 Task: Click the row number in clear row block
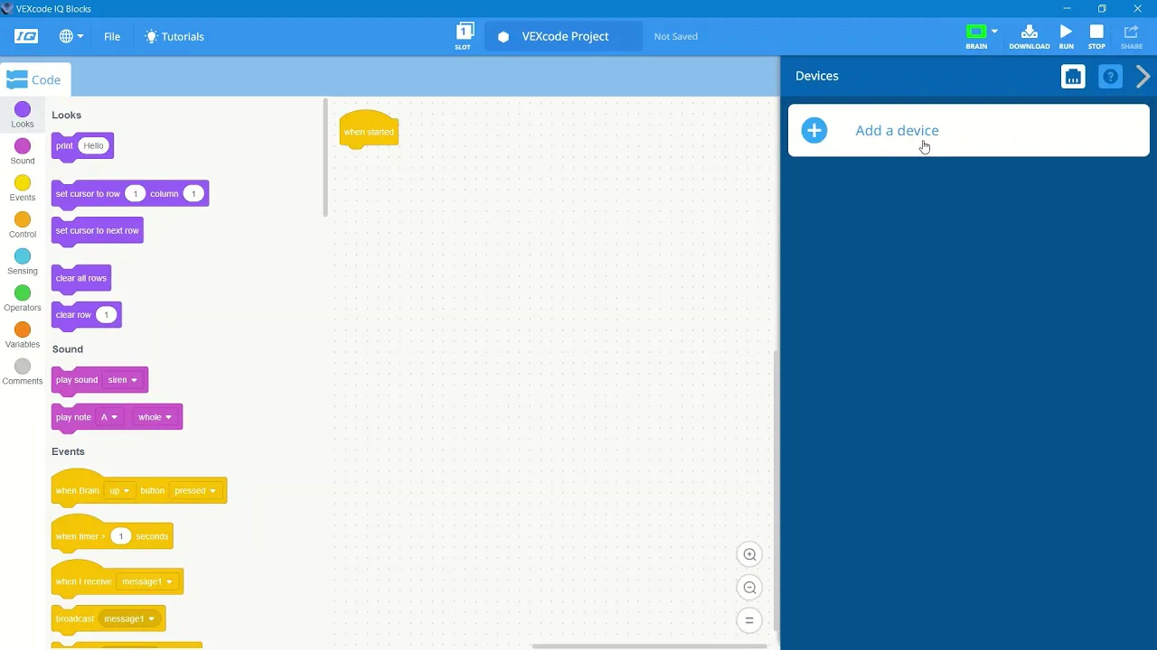point(106,315)
